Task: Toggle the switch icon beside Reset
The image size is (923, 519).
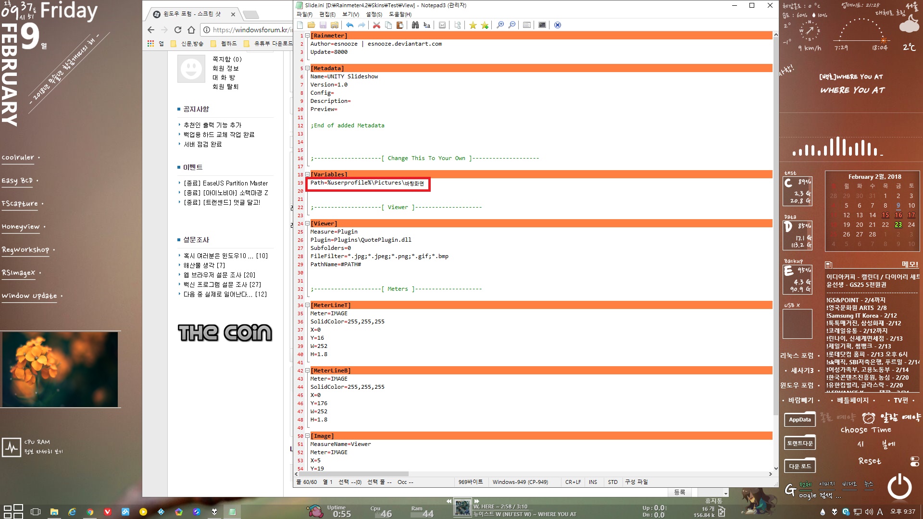Action: click(914, 461)
